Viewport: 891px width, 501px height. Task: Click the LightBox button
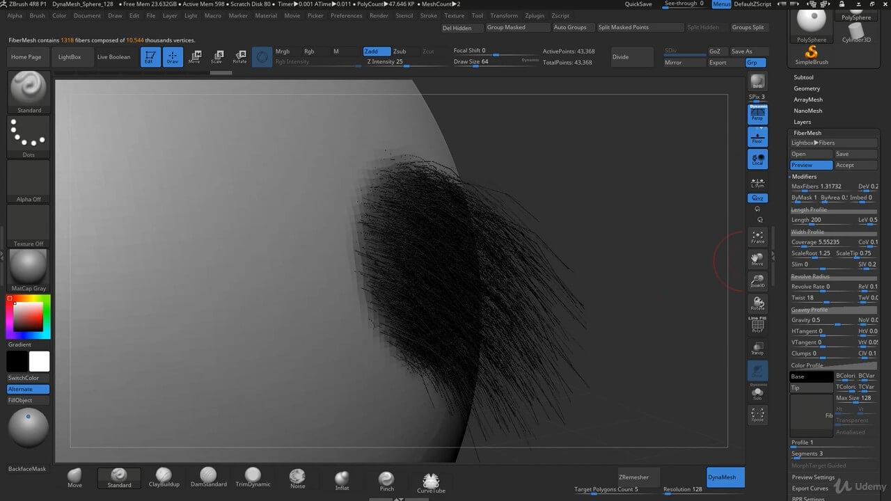(x=70, y=57)
